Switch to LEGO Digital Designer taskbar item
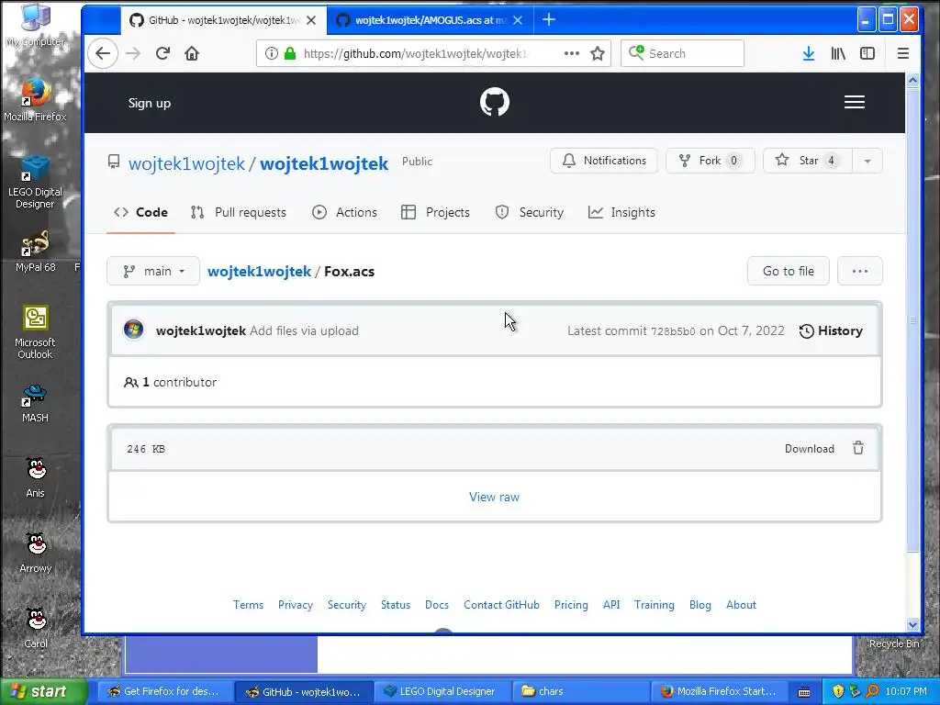 tap(442, 691)
